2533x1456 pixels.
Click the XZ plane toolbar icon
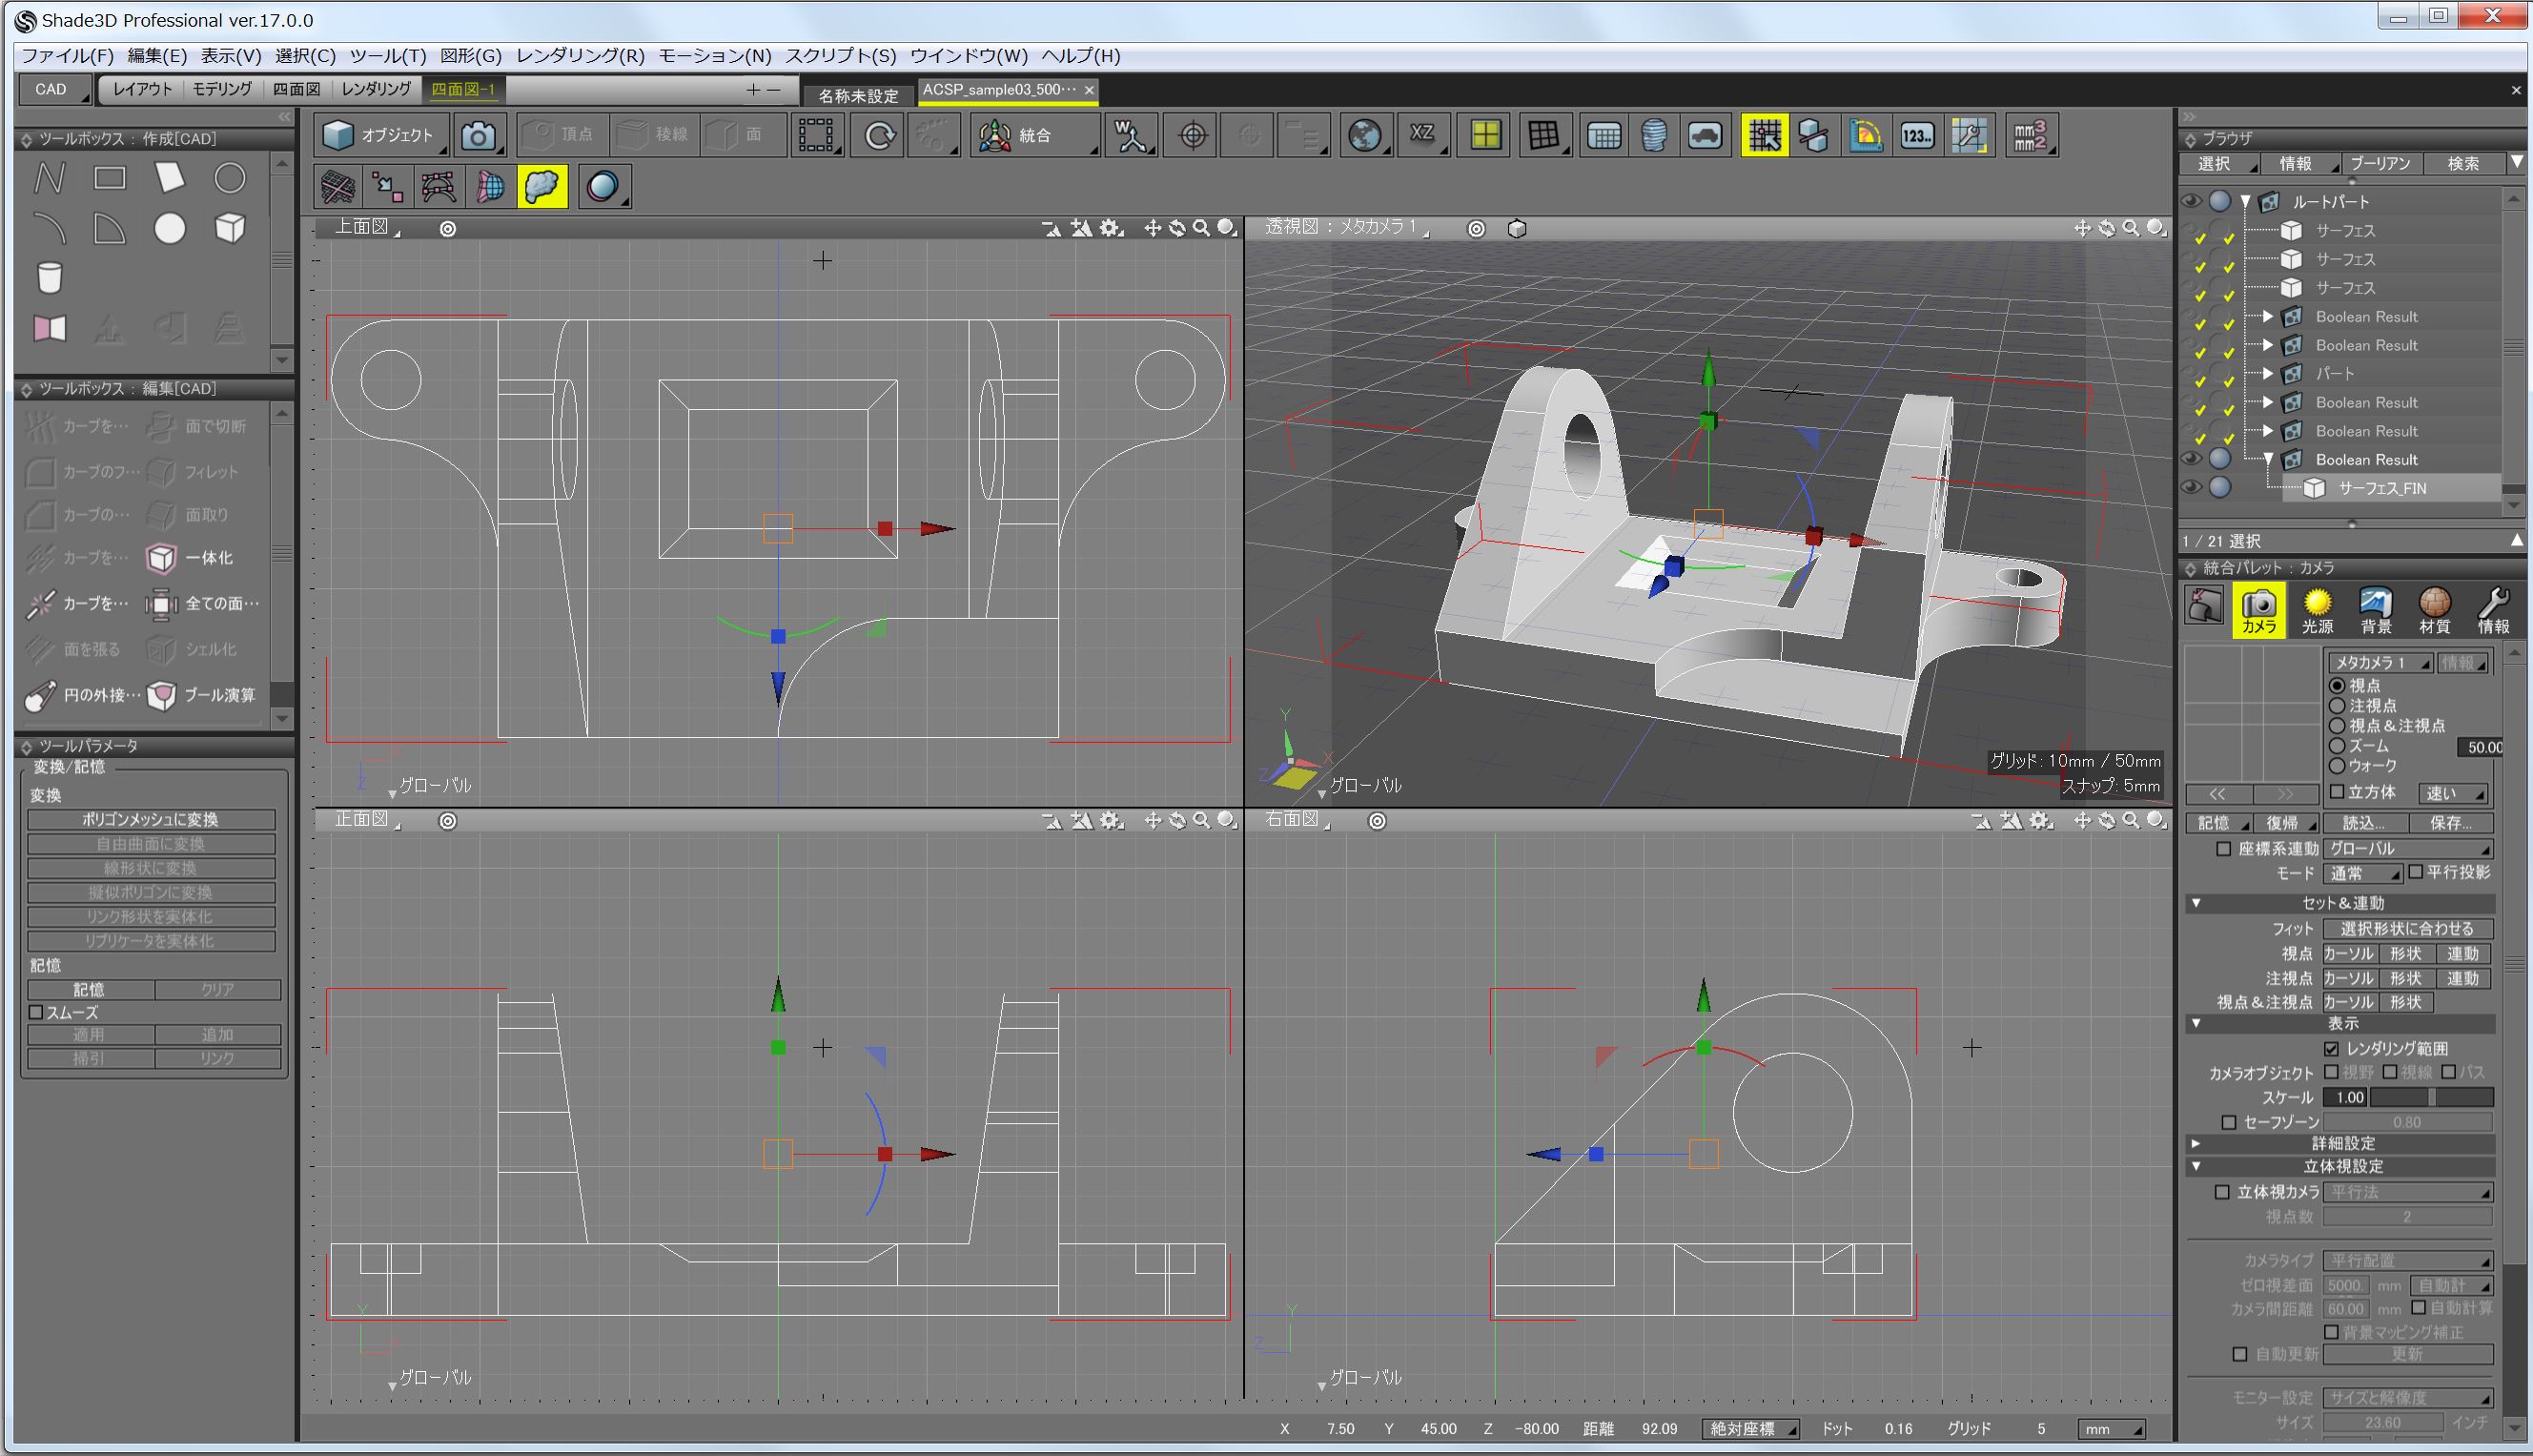pyautogui.click(x=1421, y=135)
